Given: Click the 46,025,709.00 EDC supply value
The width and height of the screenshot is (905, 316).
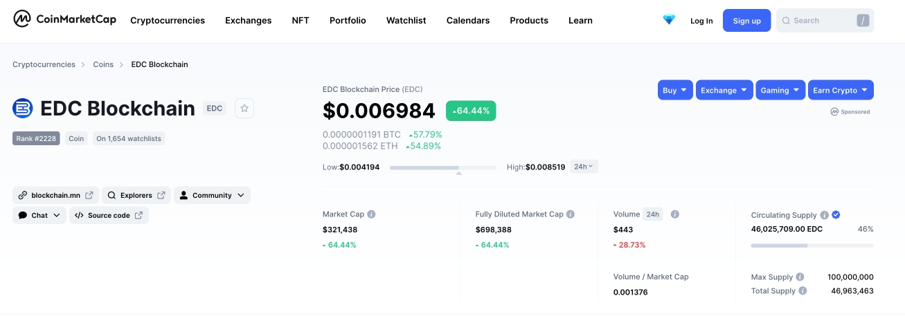Looking at the screenshot, I should coord(787,229).
